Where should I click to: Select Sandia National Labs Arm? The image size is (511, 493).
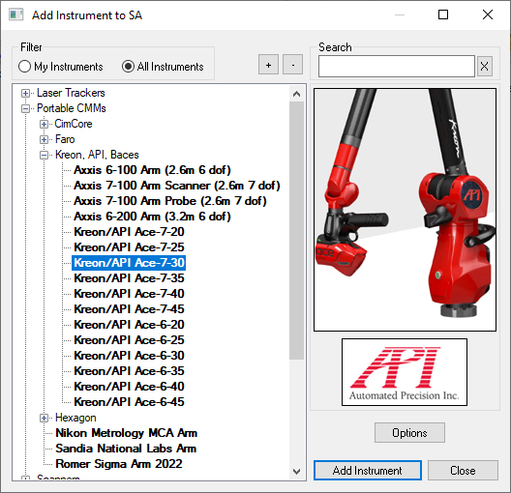(x=126, y=449)
